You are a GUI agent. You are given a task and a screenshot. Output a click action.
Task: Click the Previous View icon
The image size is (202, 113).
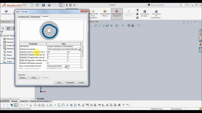tap(103, 26)
